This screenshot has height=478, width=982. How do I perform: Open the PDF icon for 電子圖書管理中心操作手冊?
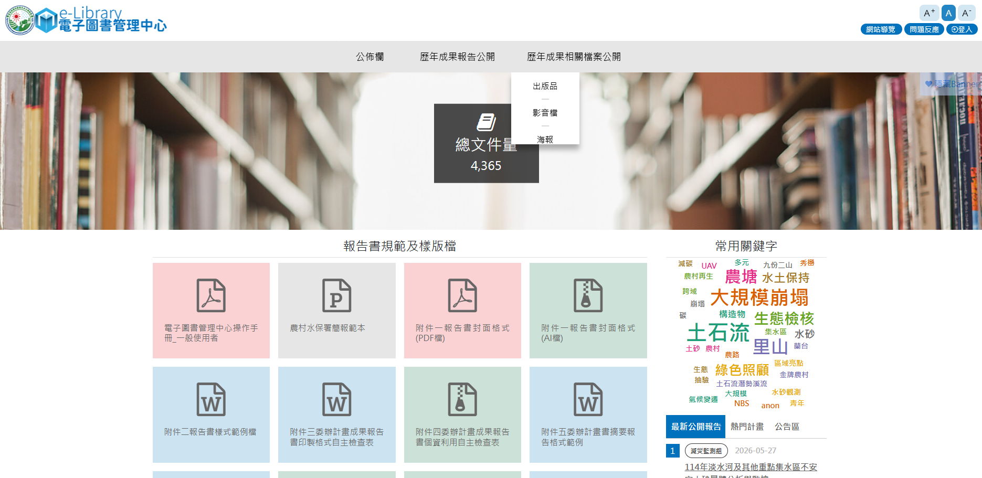[211, 295]
